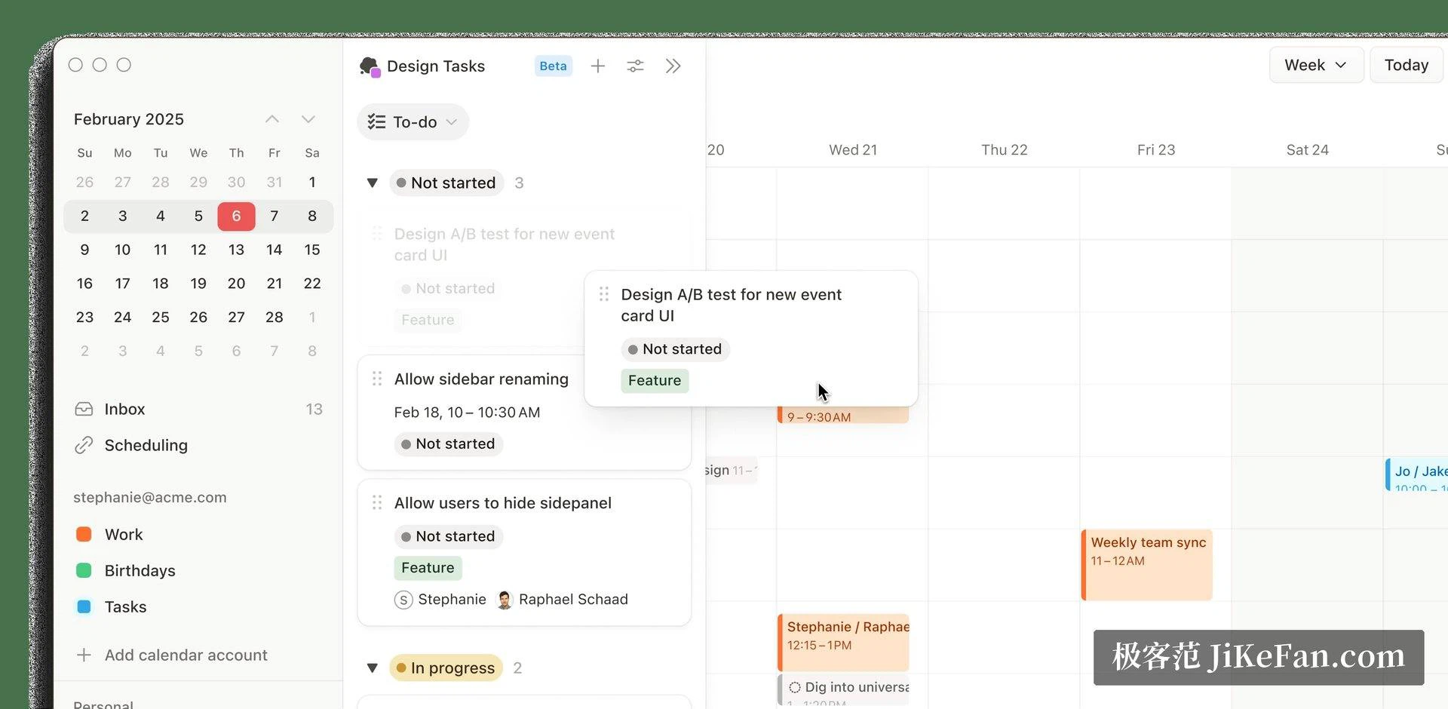Grab the drag handle on Allow sidebar renaming

[x=377, y=379]
